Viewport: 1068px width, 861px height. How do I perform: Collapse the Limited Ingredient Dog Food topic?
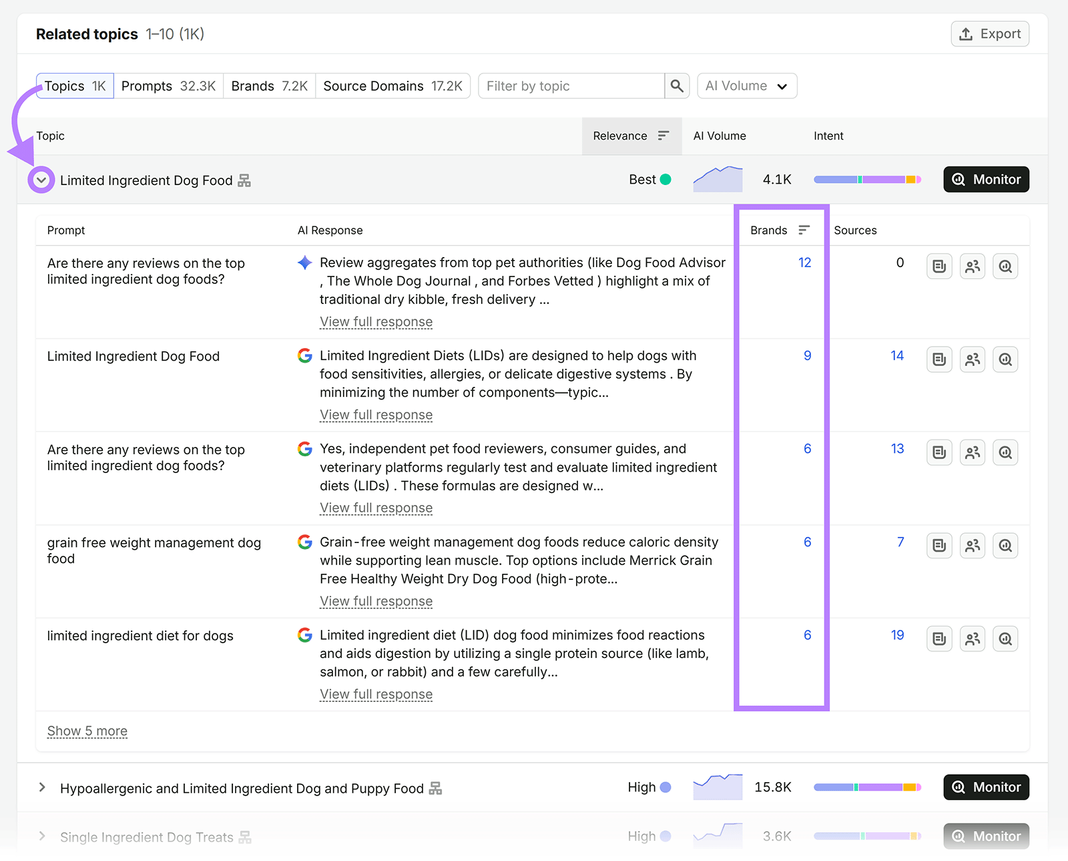point(41,180)
